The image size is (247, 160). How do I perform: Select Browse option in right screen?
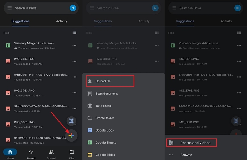click(206, 155)
